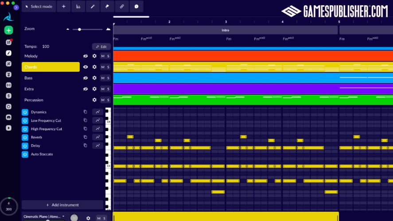Mute the Cinematic Piano instrument
The image size is (393, 221).
click(99, 218)
